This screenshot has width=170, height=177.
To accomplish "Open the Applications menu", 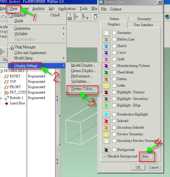I will pyautogui.click(x=67, y=9).
